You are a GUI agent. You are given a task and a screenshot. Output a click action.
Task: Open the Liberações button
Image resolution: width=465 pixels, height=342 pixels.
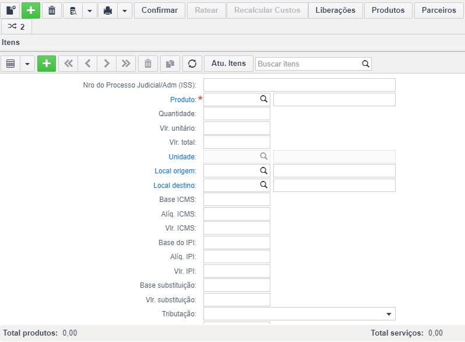(x=336, y=11)
